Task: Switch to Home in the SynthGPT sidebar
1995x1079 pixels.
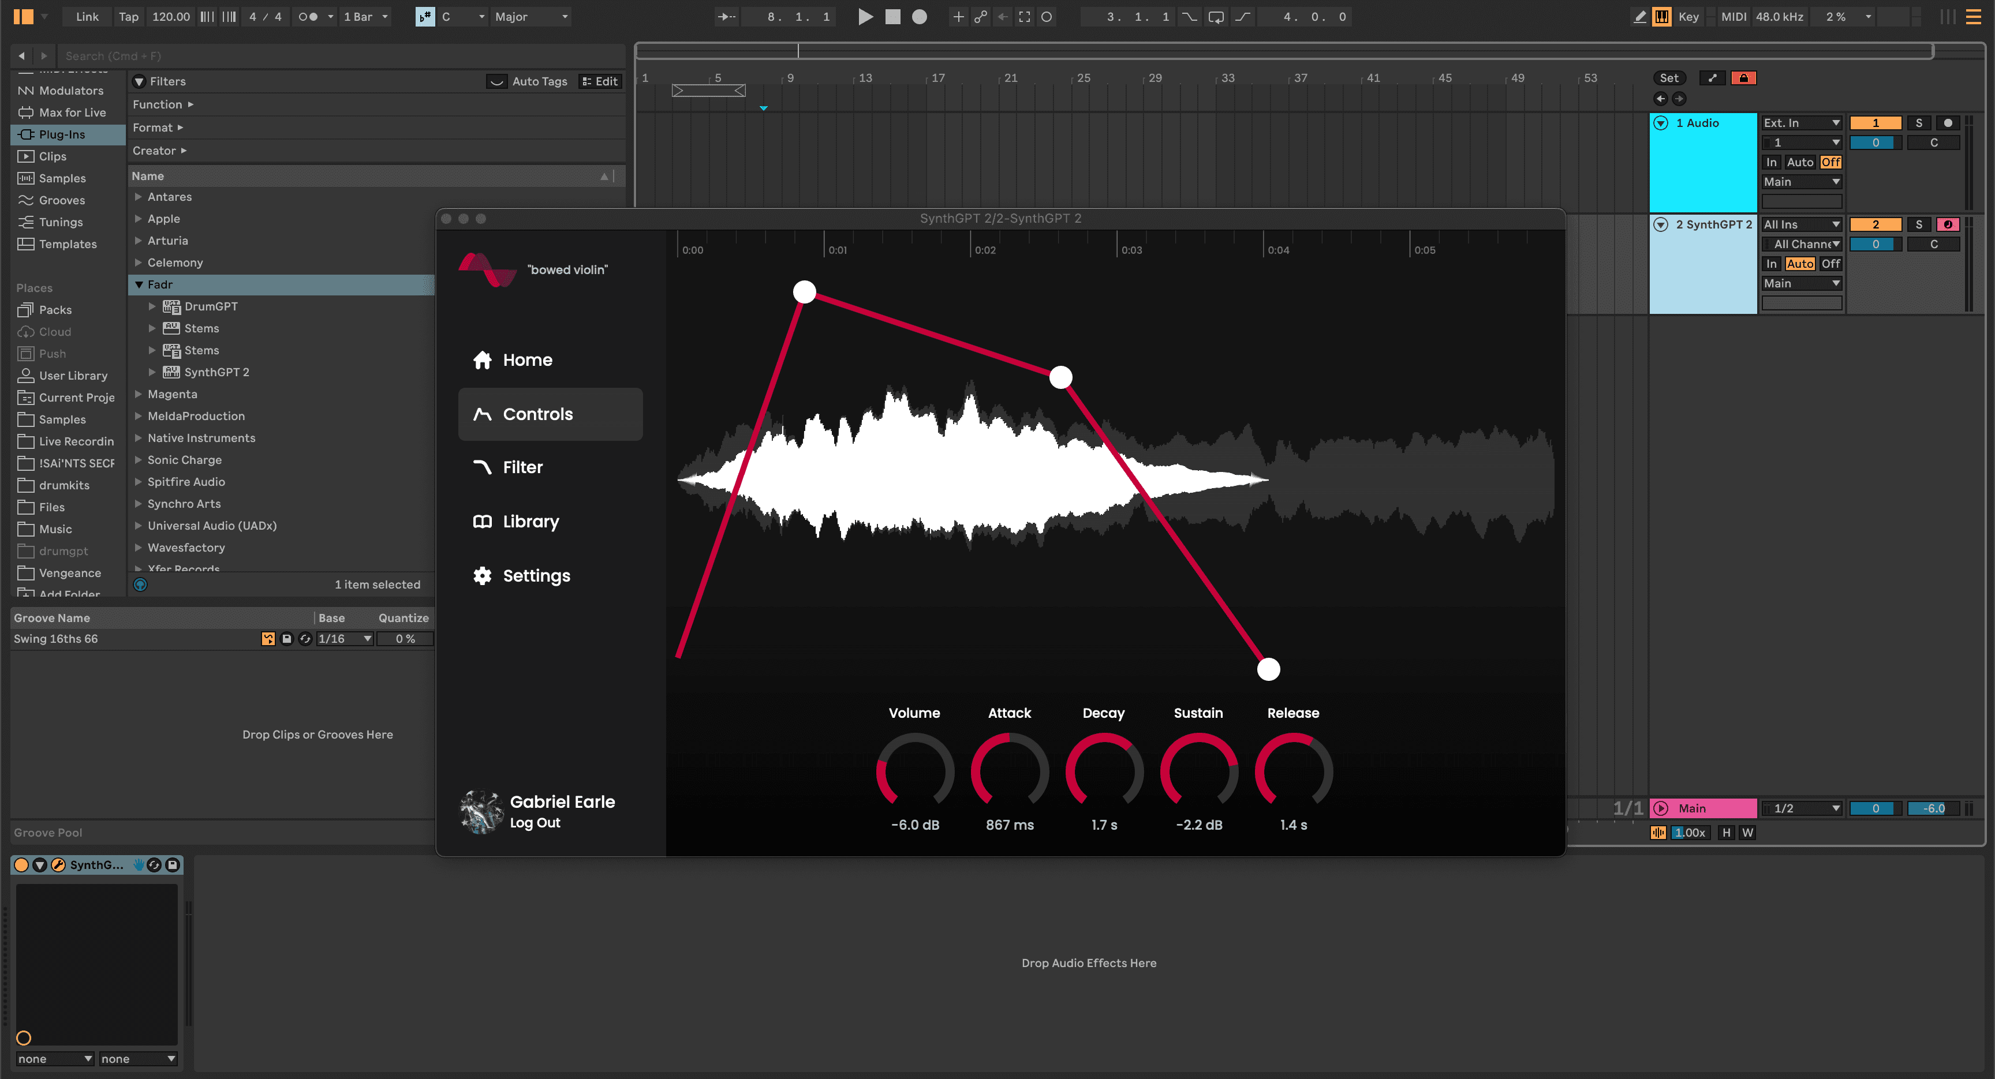Action: click(x=528, y=359)
